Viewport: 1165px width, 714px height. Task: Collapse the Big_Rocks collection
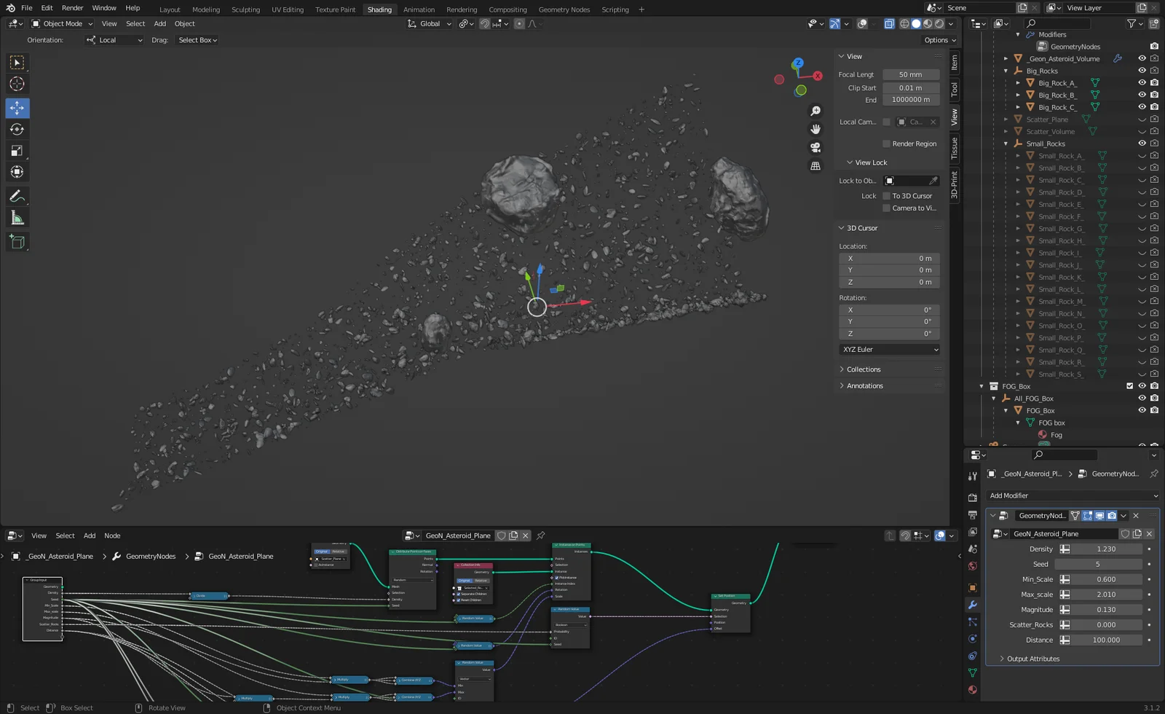[x=1006, y=71]
